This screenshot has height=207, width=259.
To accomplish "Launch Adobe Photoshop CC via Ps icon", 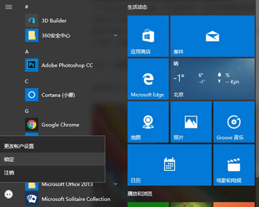I will coord(32,65).
